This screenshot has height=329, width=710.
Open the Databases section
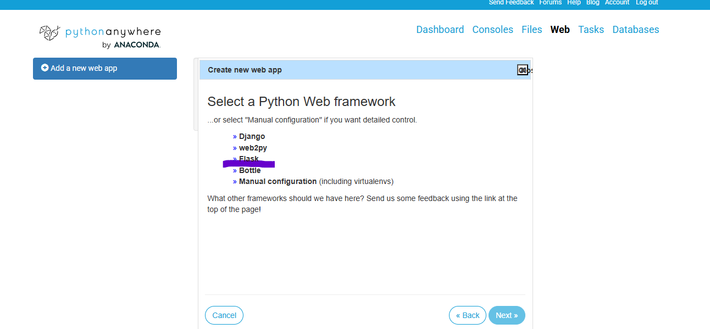(x=636, y=30)
